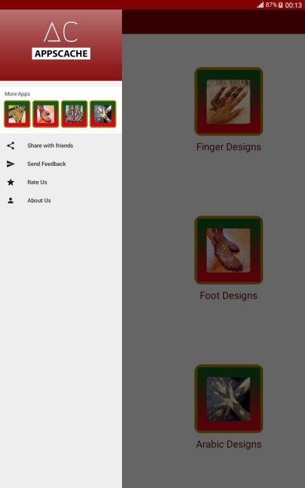The image size is (305, 488).
Task: Open Foot Designs category image
Action: tap(229, 250)
